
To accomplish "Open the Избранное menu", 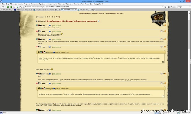I will pos(13,4).
